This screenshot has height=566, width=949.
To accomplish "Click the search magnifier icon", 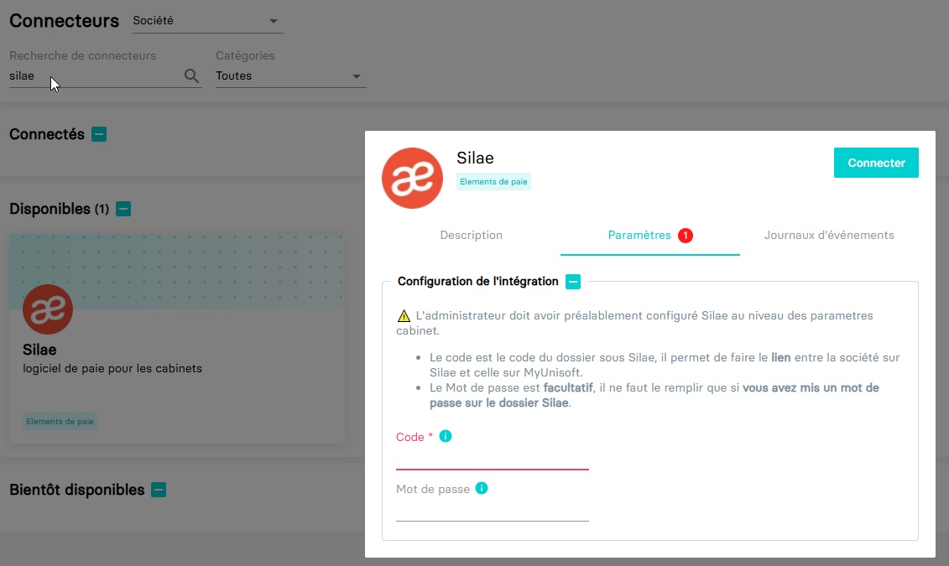I will point(191,75).
